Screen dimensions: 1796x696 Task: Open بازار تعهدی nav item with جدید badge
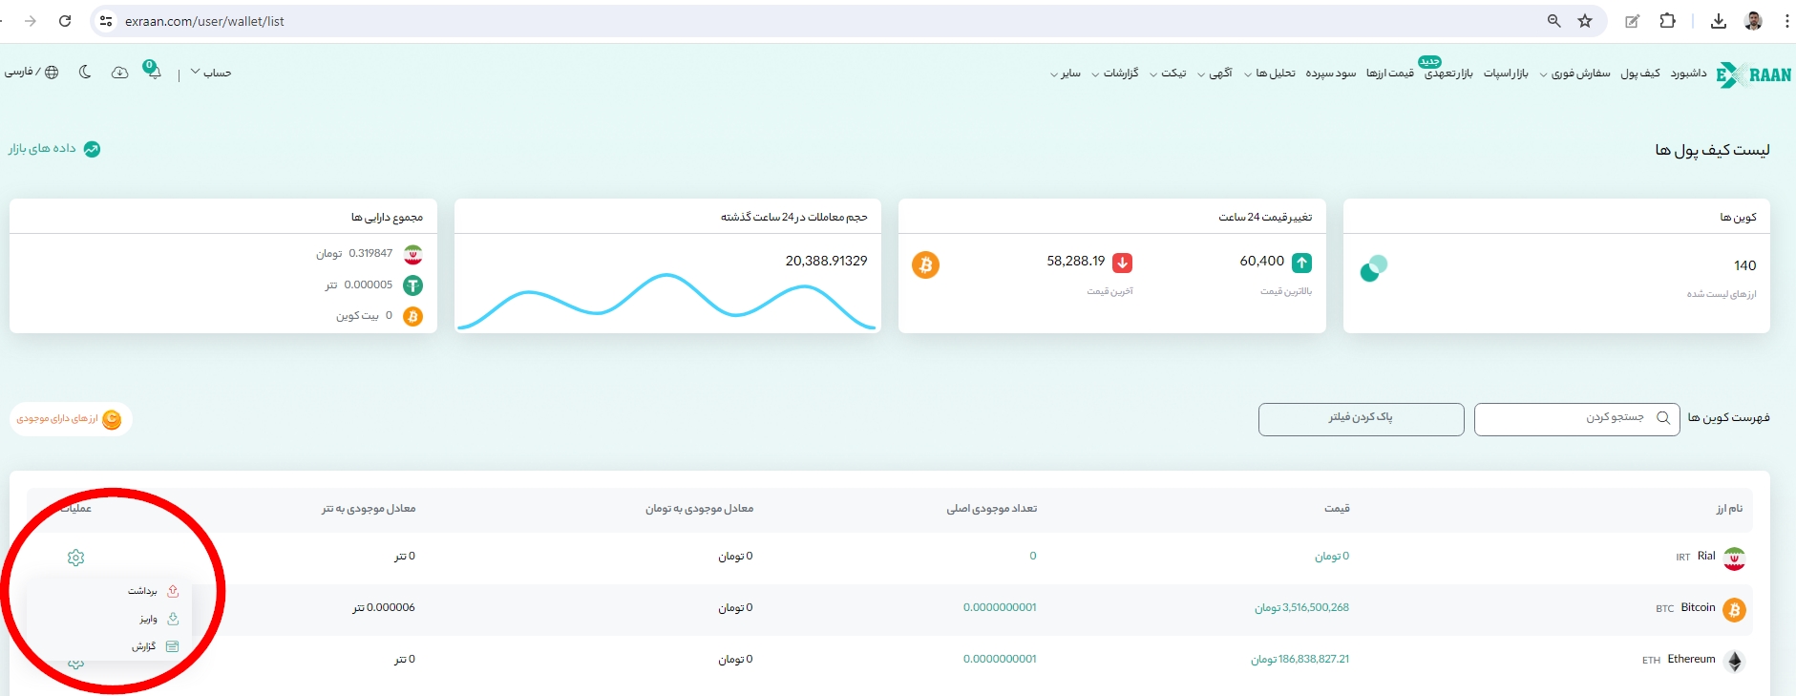pyautogui.click(x=1448, y=73)
